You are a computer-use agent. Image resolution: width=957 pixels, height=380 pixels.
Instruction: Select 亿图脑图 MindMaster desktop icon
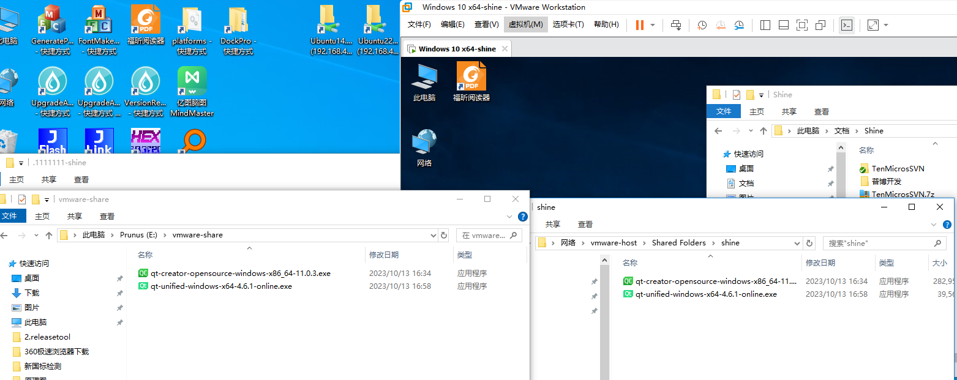click(x=192, y=92)
